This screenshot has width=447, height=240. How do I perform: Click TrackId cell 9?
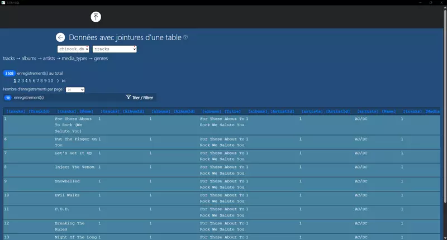6,181
